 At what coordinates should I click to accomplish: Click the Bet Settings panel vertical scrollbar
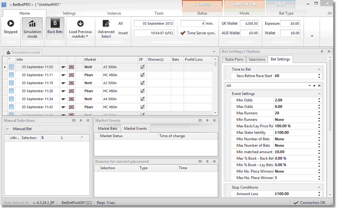click(x=330, y=126)
